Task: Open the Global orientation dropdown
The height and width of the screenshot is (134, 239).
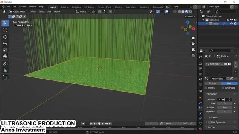Action: [83, 12]
